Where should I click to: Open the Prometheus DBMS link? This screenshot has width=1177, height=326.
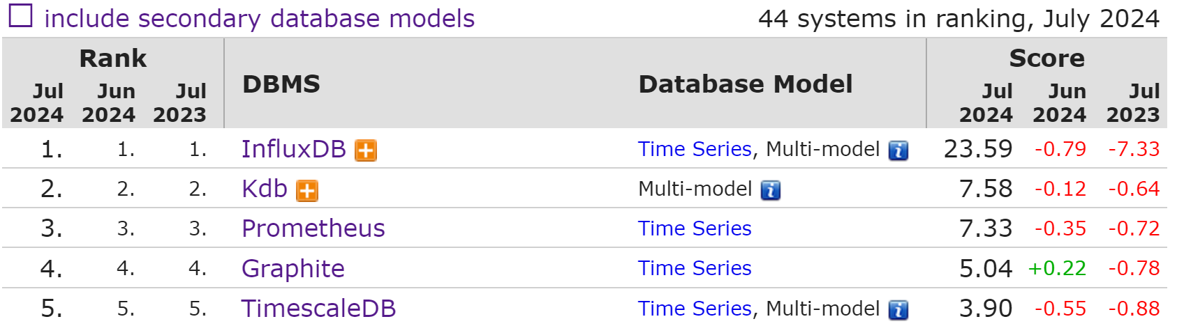[x=313, y=228]
